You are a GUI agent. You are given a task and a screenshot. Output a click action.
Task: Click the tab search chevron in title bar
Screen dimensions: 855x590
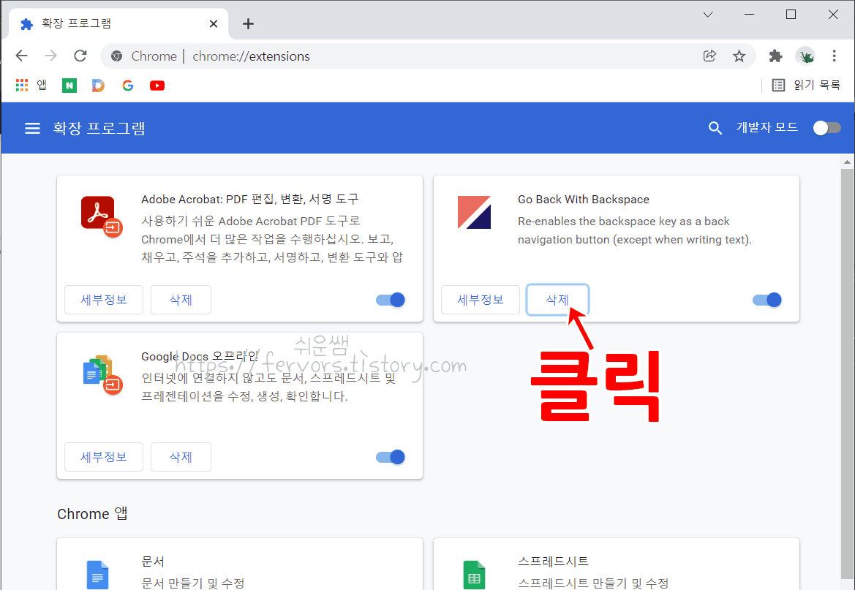point(708,15)
